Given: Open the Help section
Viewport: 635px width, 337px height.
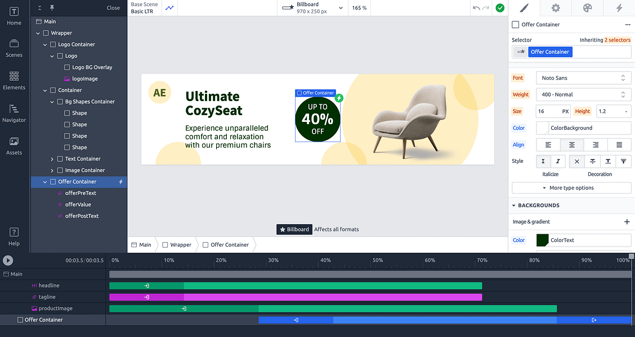Looking at the screenshot, I should pos(14,237).
